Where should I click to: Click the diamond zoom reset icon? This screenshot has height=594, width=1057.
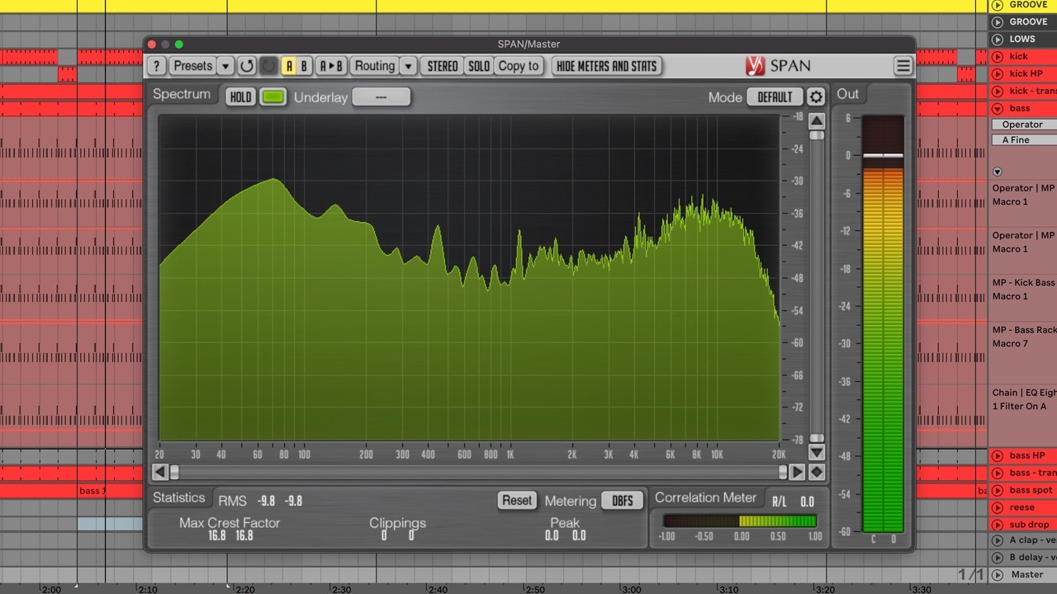817,472
